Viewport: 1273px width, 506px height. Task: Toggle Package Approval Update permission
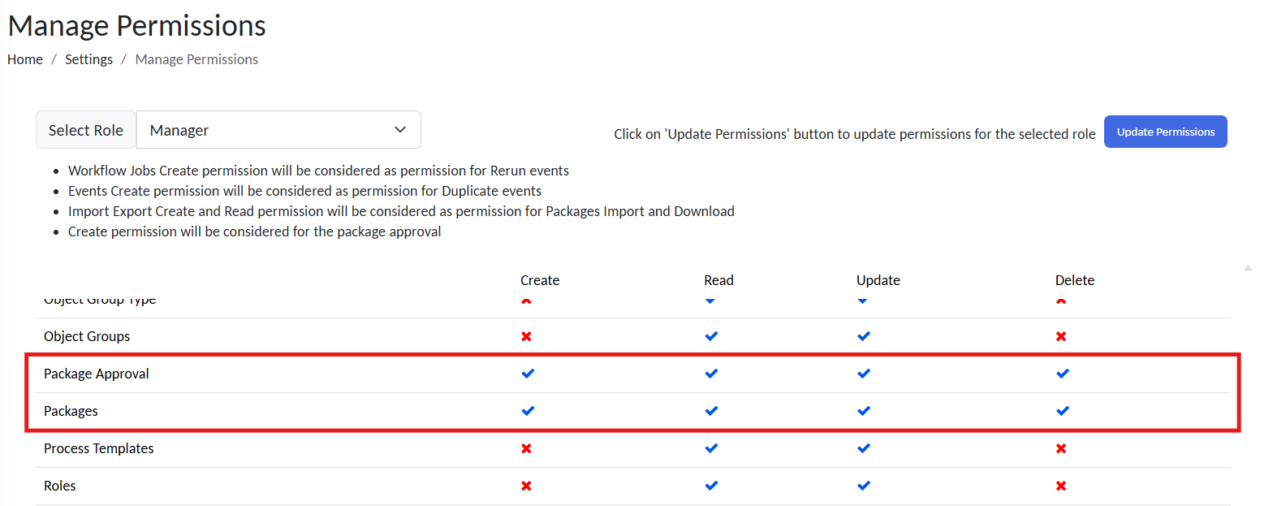[864, 374]
